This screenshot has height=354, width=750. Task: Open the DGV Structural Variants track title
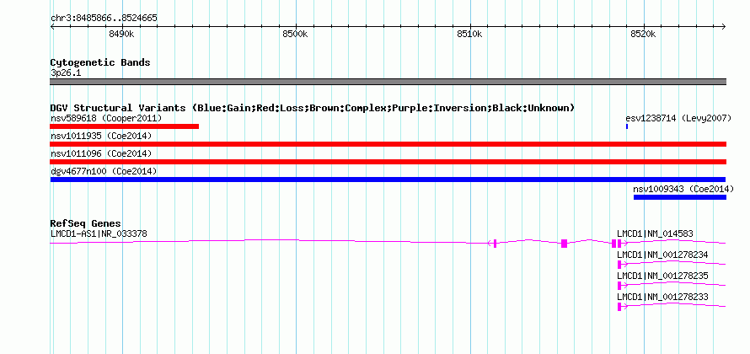coord(313,108)
